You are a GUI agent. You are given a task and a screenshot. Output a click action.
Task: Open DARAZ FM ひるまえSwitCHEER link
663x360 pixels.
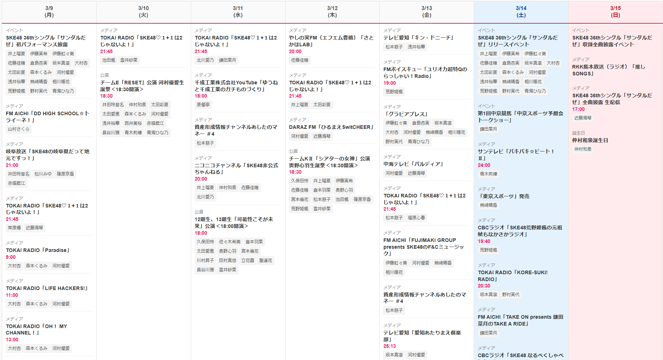click(x=331, y=127)
